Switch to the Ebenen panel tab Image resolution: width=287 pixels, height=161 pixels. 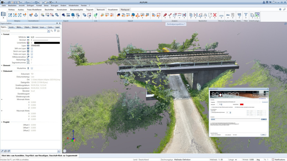(35, 27)
